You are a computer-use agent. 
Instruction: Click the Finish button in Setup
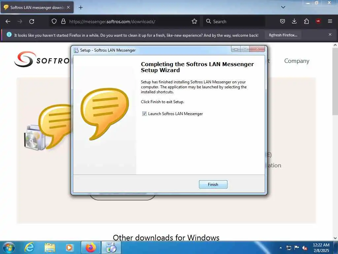(213, 184)
